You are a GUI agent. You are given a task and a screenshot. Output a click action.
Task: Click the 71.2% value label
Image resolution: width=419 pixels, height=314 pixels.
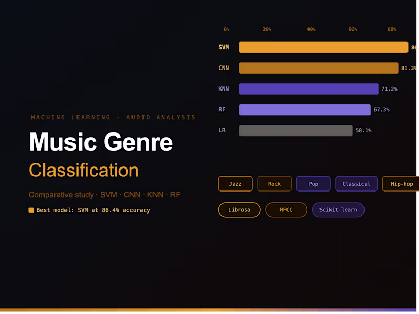tap(389, 89)
